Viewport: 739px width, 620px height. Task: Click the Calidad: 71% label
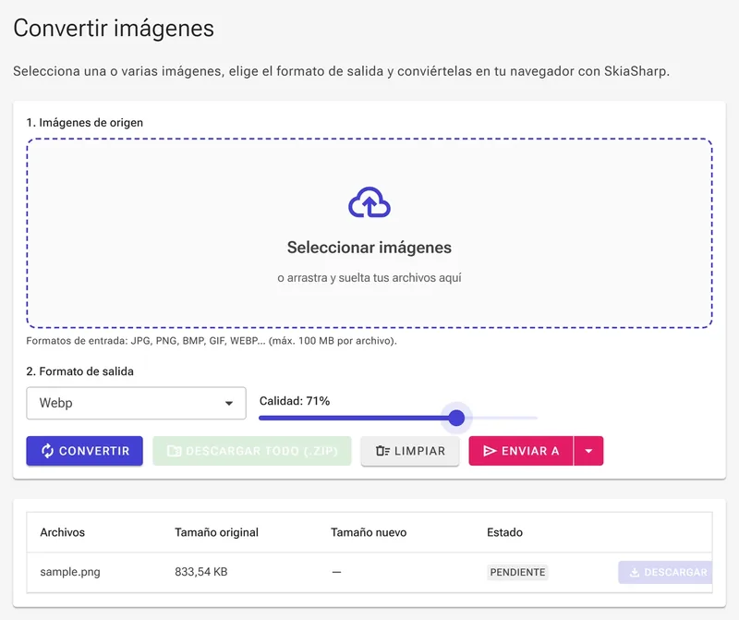[x=295, y=401]
